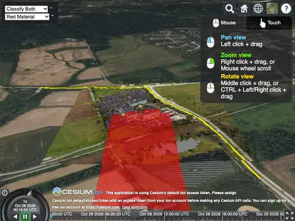Screen dimensions: 295x221
Task: Click the pan view mouse illustration icon
Action: tap(210, 41)
